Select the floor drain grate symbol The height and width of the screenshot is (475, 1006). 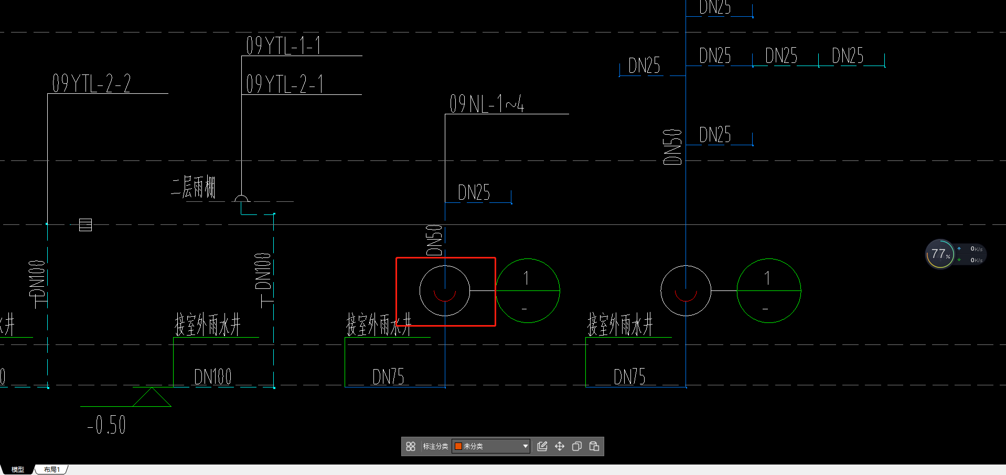pyautogui.click(x=85, y=225)
